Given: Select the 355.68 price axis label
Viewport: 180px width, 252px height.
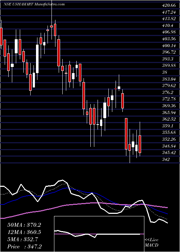Looking at the screenshot, I should pos(168,132).
